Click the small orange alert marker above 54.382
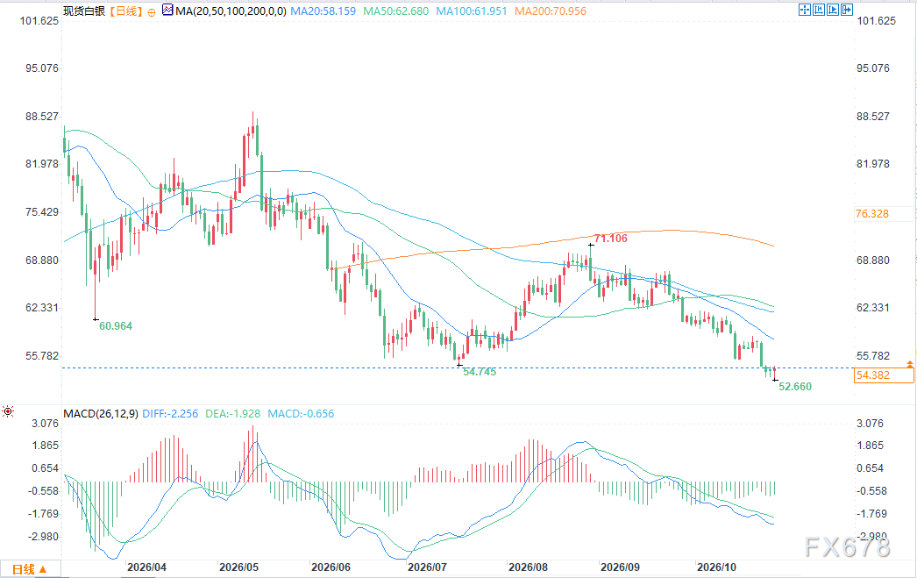This screenshot has width=917, height=578. point(910,364)
